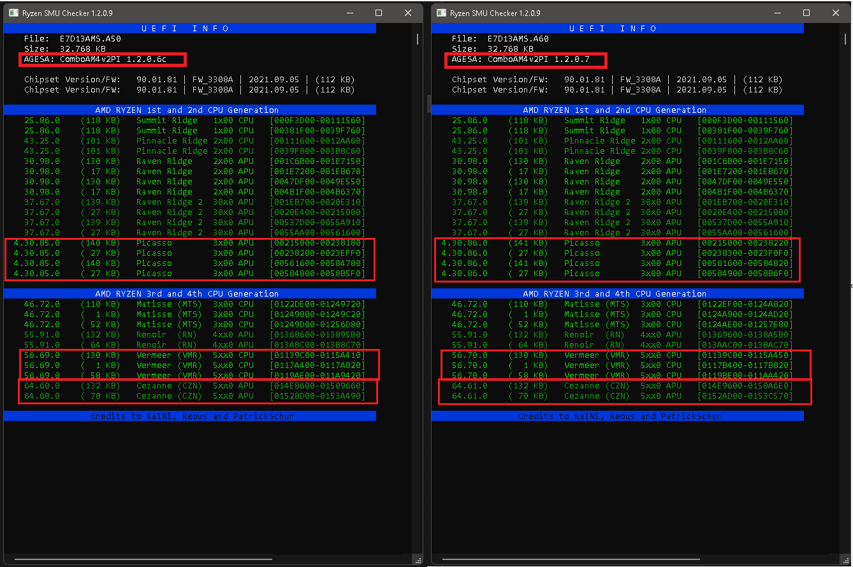Click Picasso row [00561600-00584780]

click(190, 263)
